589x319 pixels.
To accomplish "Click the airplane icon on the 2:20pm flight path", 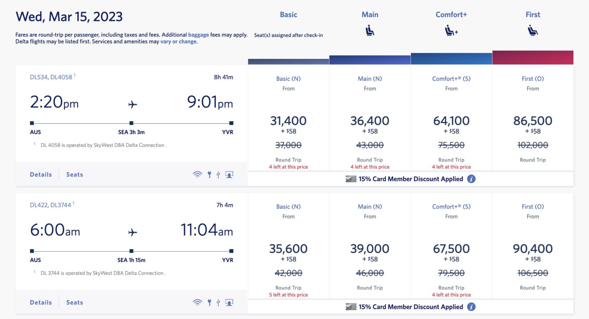I will [x=132, y=104].
